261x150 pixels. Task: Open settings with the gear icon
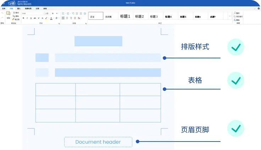(259, 8)
